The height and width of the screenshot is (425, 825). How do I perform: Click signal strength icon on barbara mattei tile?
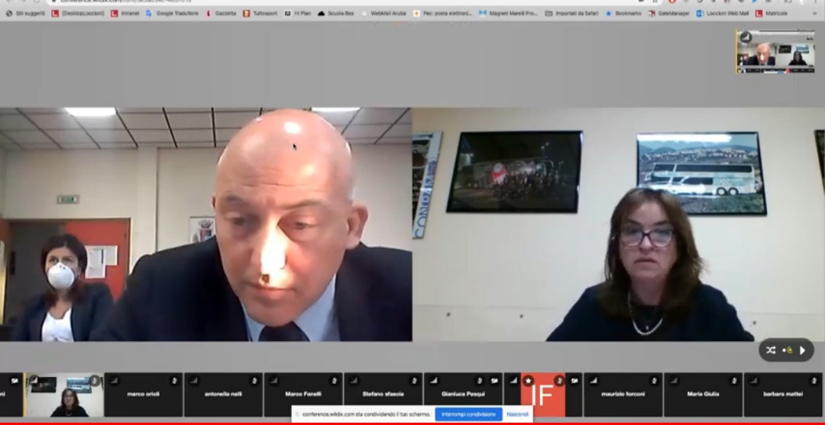[x=754, y=380]
